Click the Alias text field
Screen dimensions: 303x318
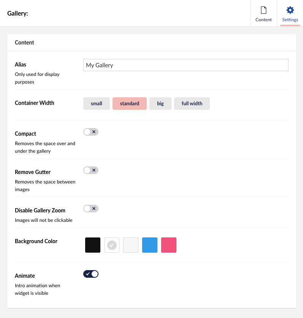[186, 65]
